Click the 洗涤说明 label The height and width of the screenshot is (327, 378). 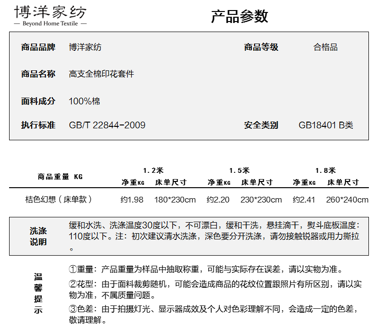coord(38,237)
